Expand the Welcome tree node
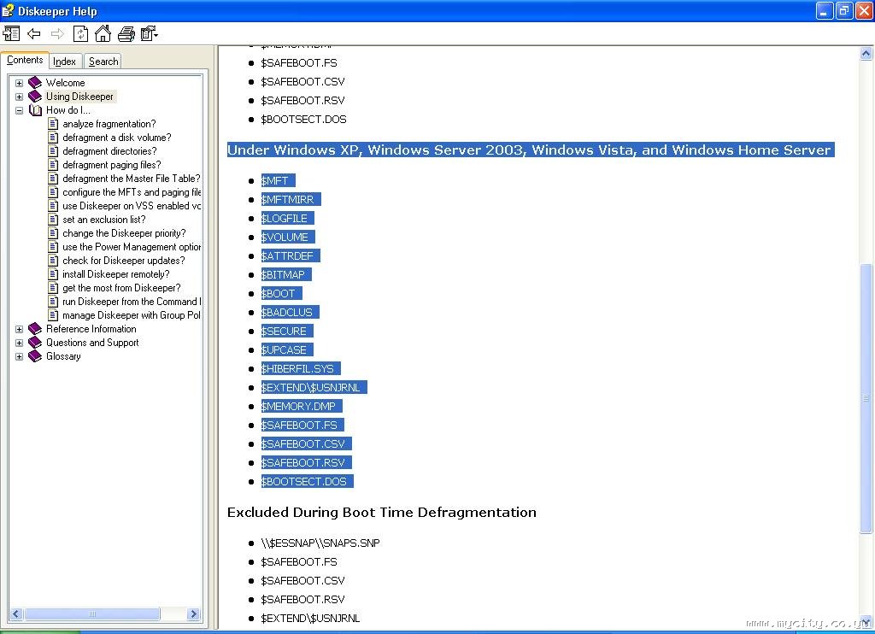 pyautogui.click(x=19, y=83)
